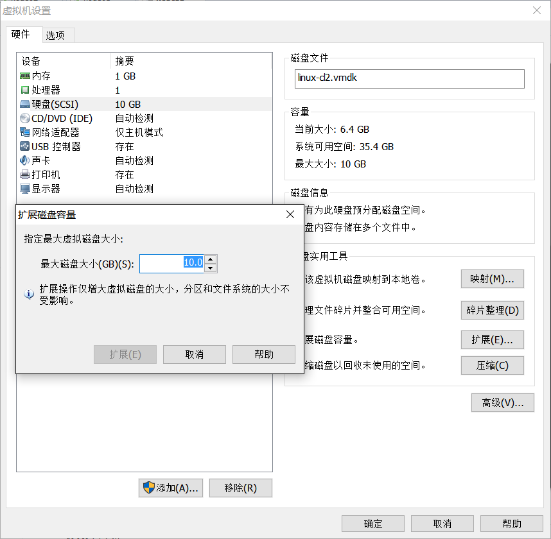The width and height of the screenshot is (551, 539).
Task: Click the info icon in expand disk dialog
Action: (27, 294)
